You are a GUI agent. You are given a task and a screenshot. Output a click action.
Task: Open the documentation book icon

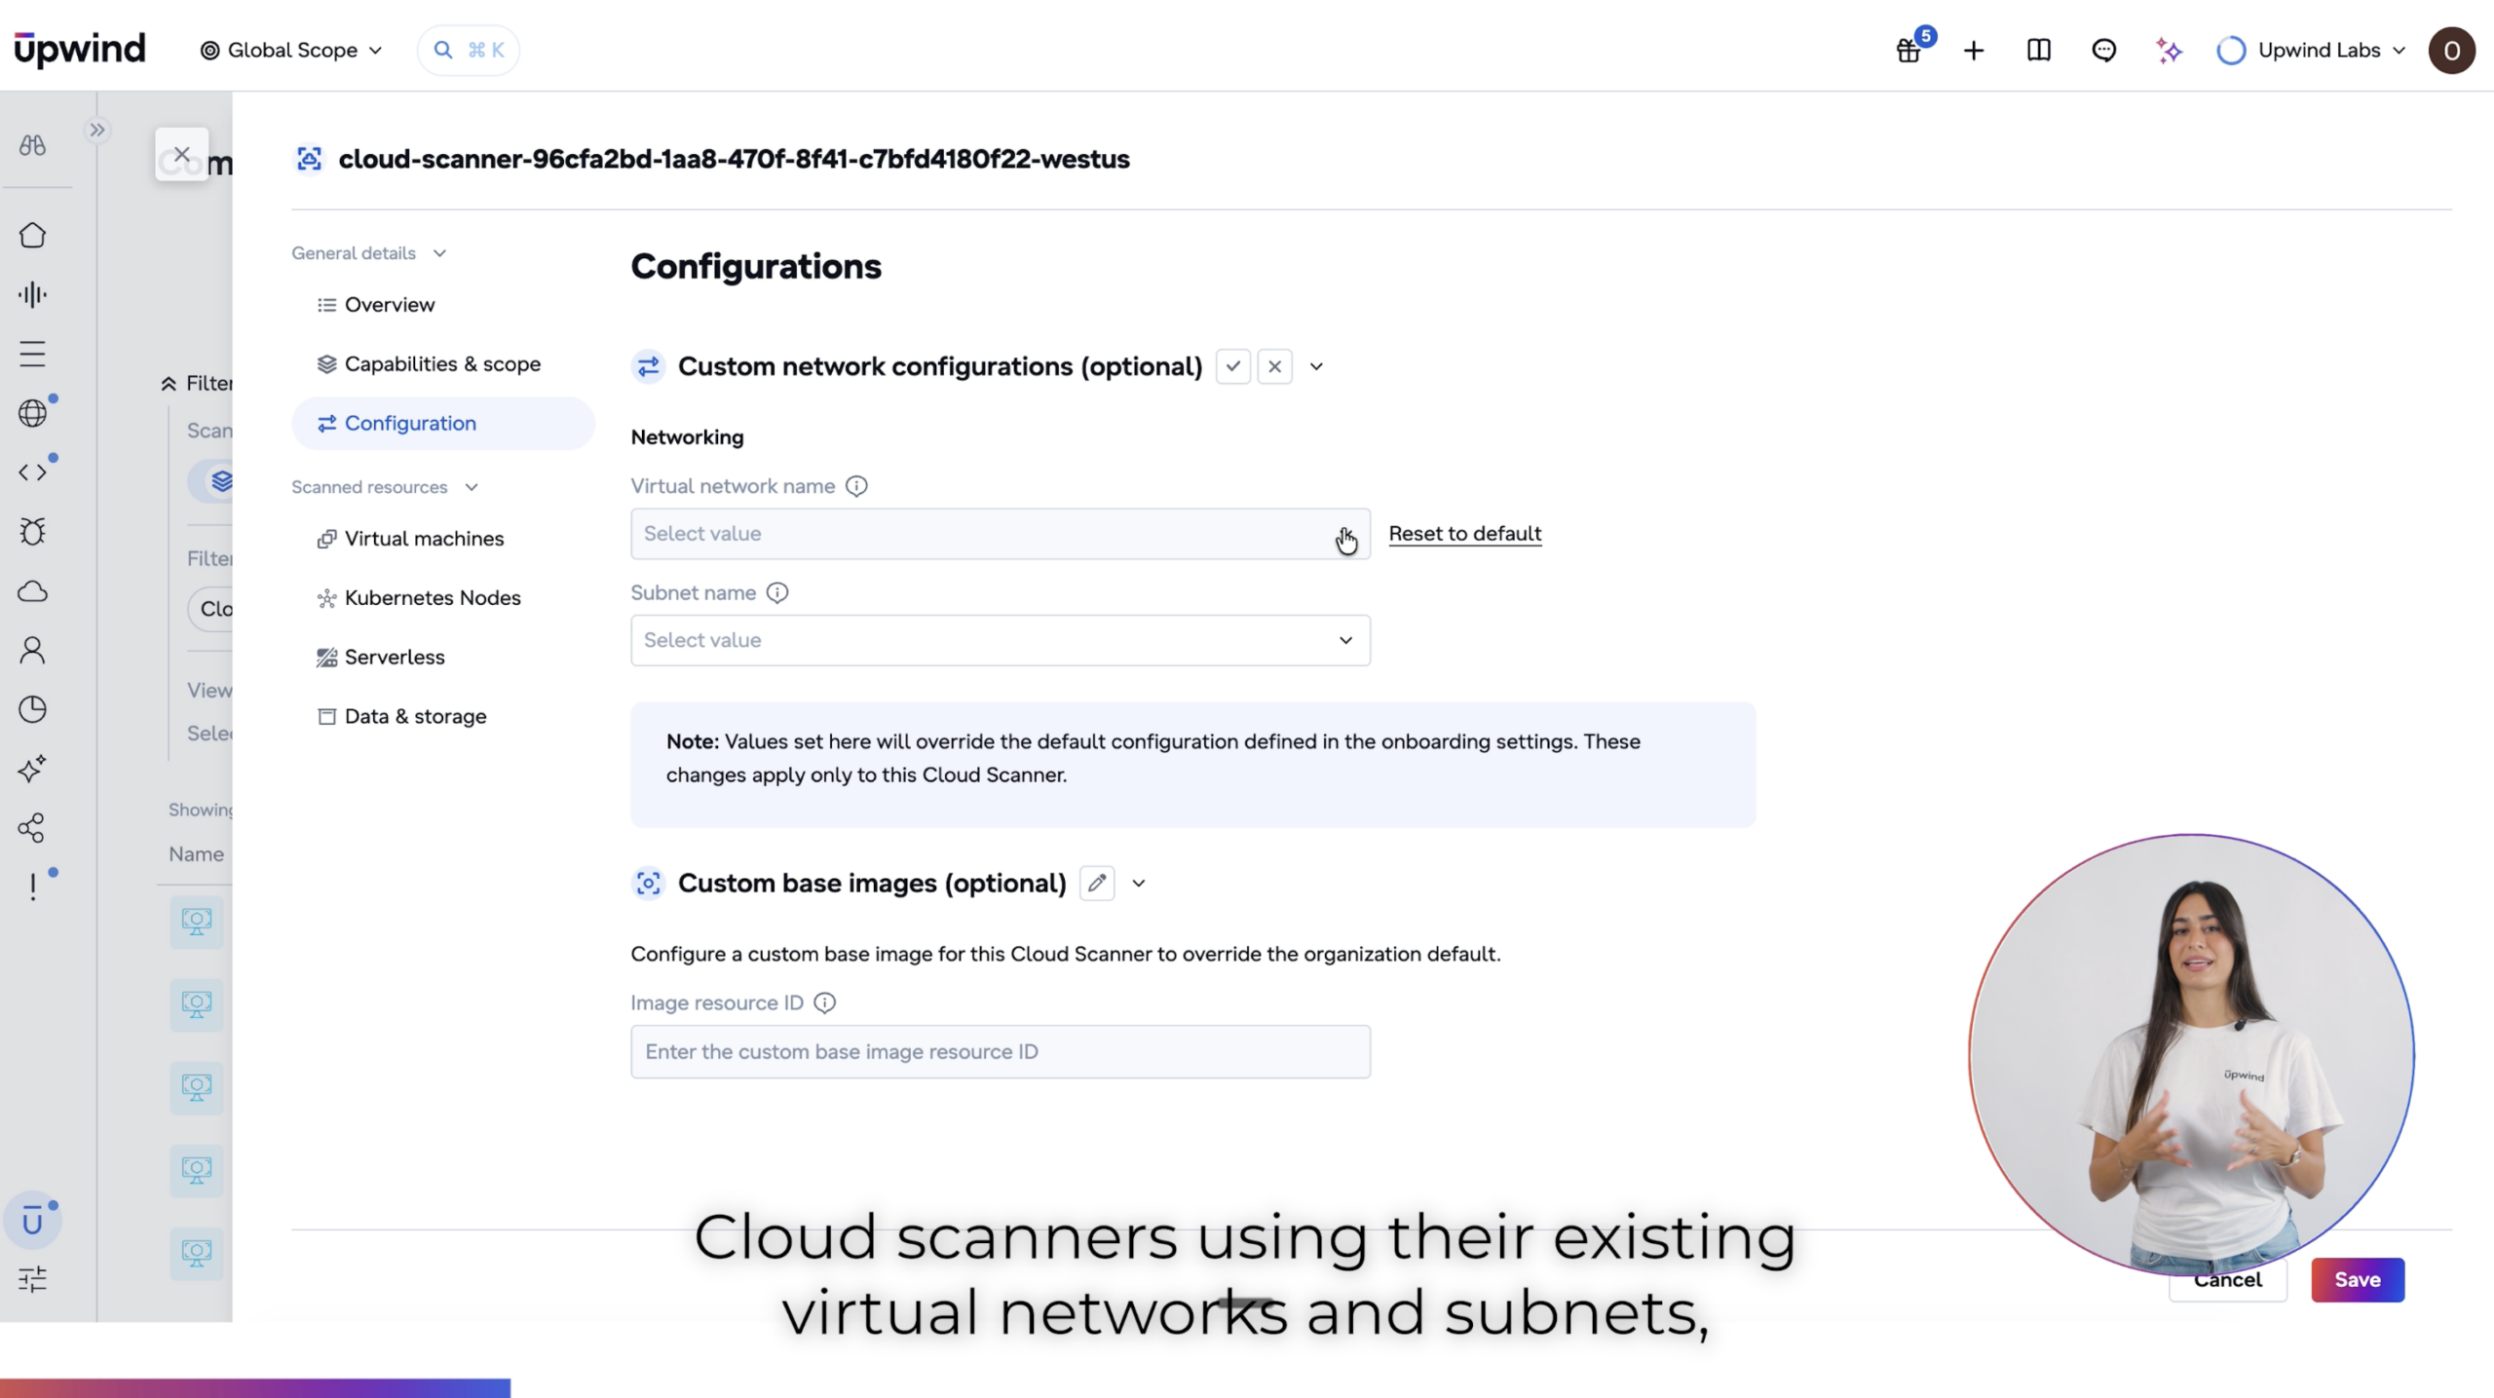click(x=2039, y=51)
